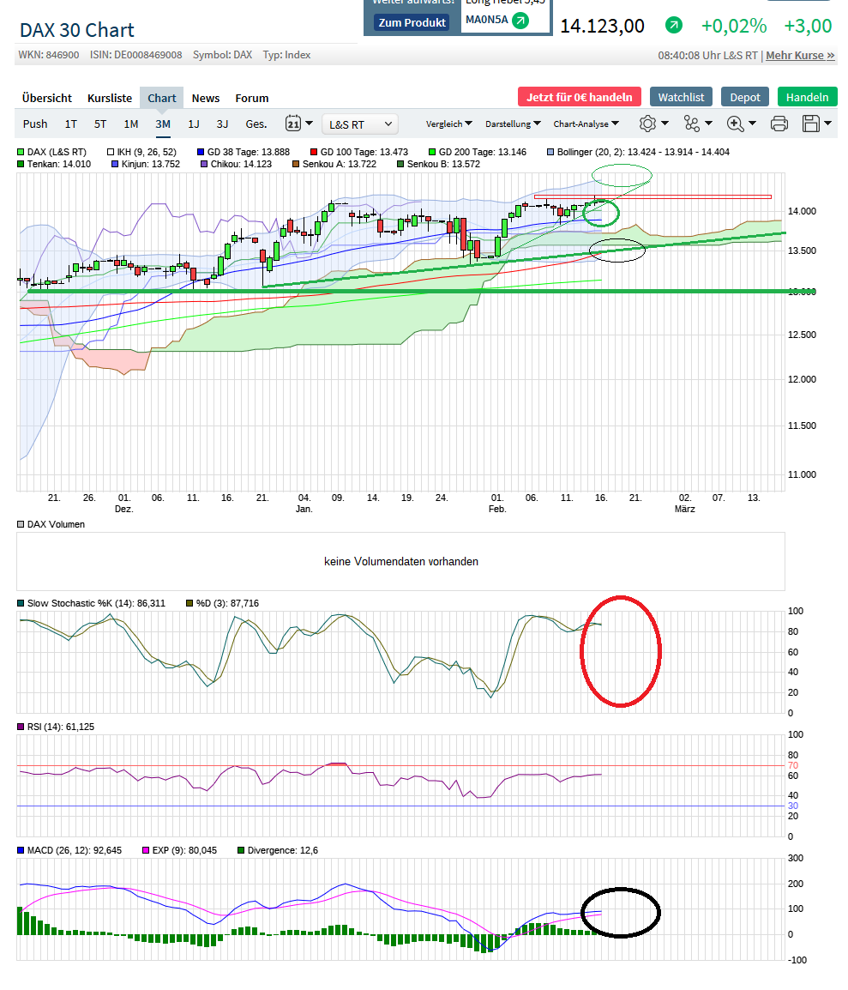Screen dimensions: 848x990
Task: Open the Chart-Analyse dropdown menu
Action: pyautogui.click(x=586, y=124)
